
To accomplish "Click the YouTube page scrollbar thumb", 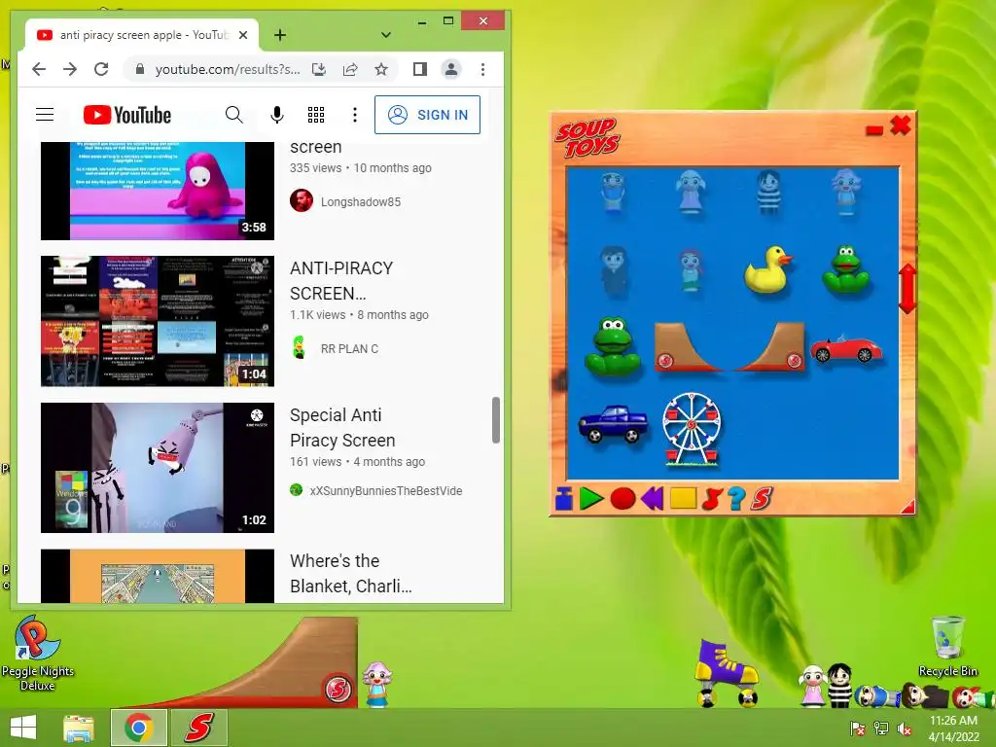I will tap(496, 420).
